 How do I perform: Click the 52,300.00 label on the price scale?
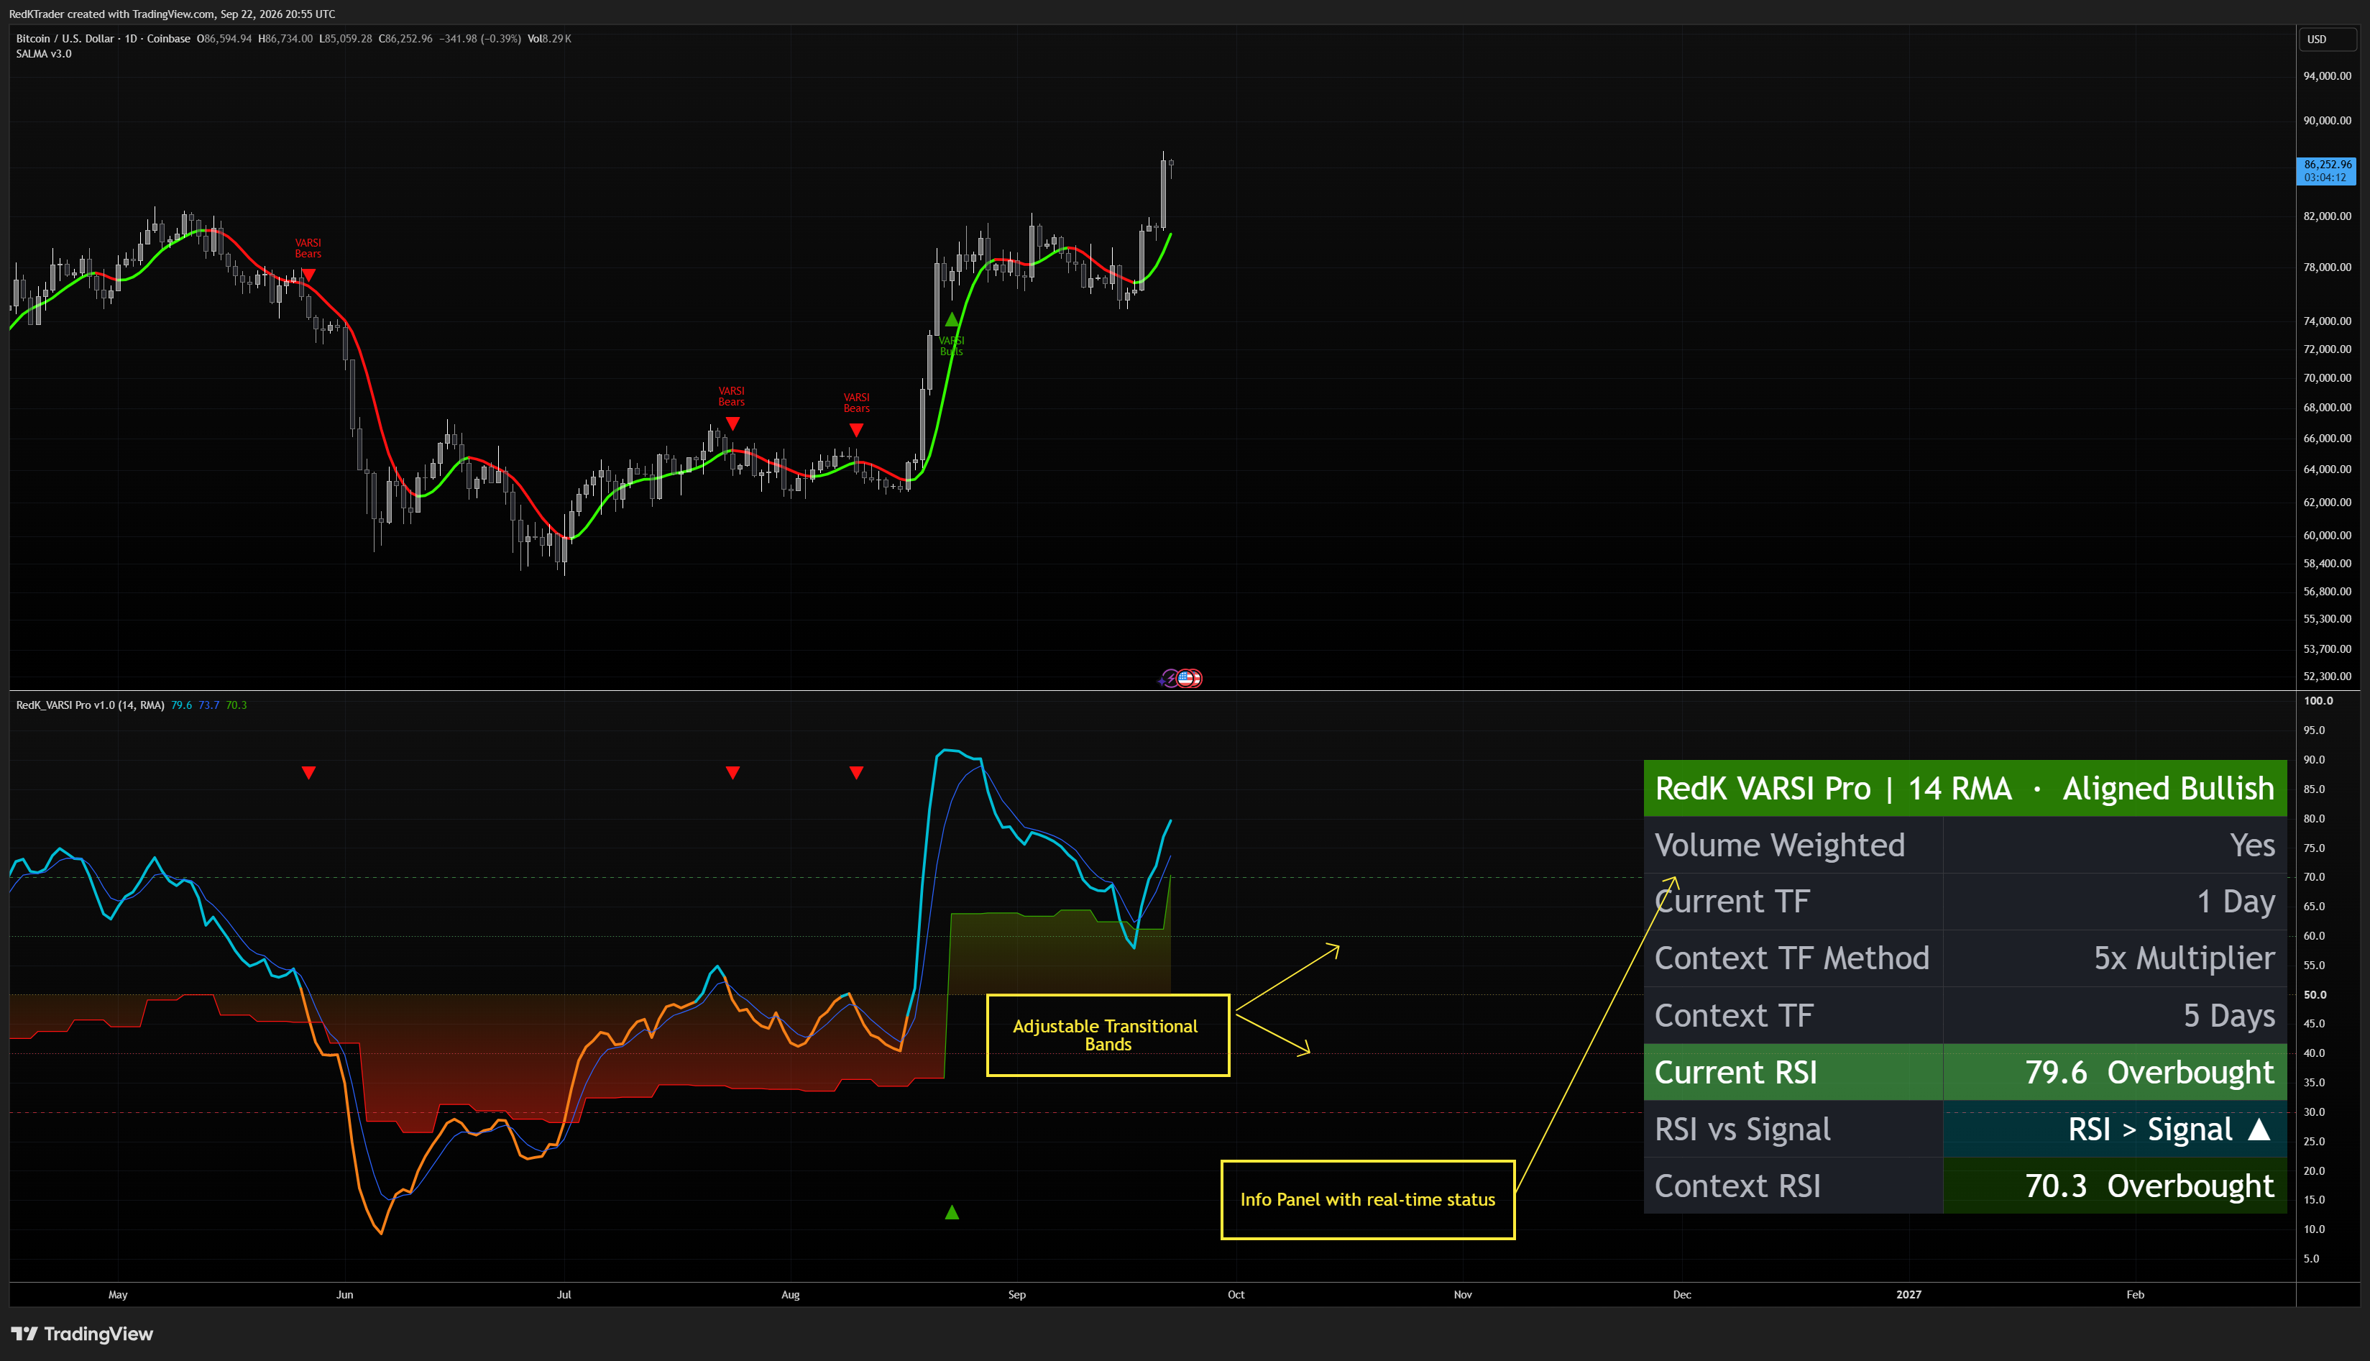pyautogui.click(x=2327, y=676)
